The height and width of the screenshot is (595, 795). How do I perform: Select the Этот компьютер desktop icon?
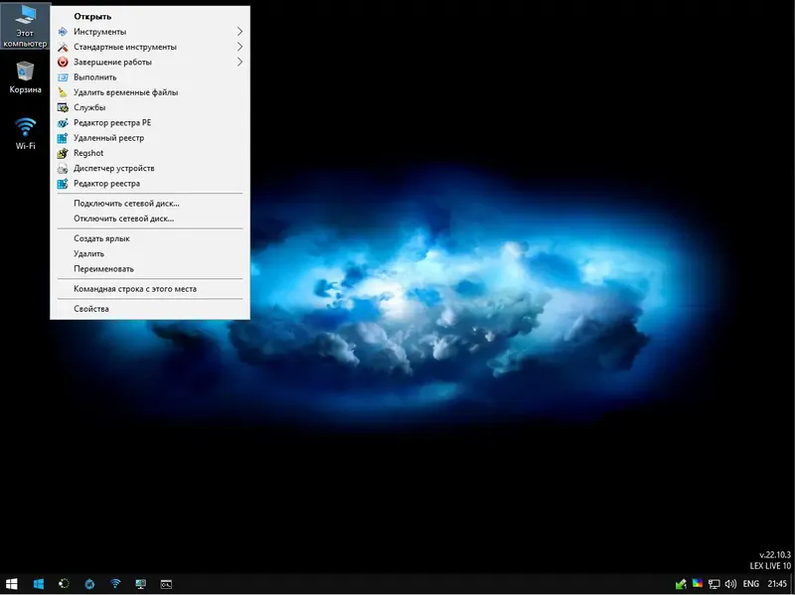coord(25,25)
